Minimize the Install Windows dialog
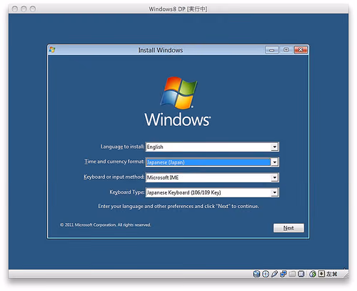The width and height of the screenshot is (357, 291). [272, 50]
